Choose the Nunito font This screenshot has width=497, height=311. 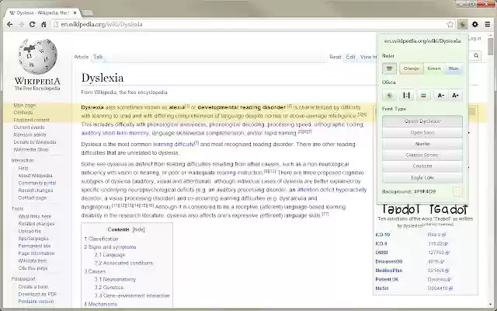422,144
